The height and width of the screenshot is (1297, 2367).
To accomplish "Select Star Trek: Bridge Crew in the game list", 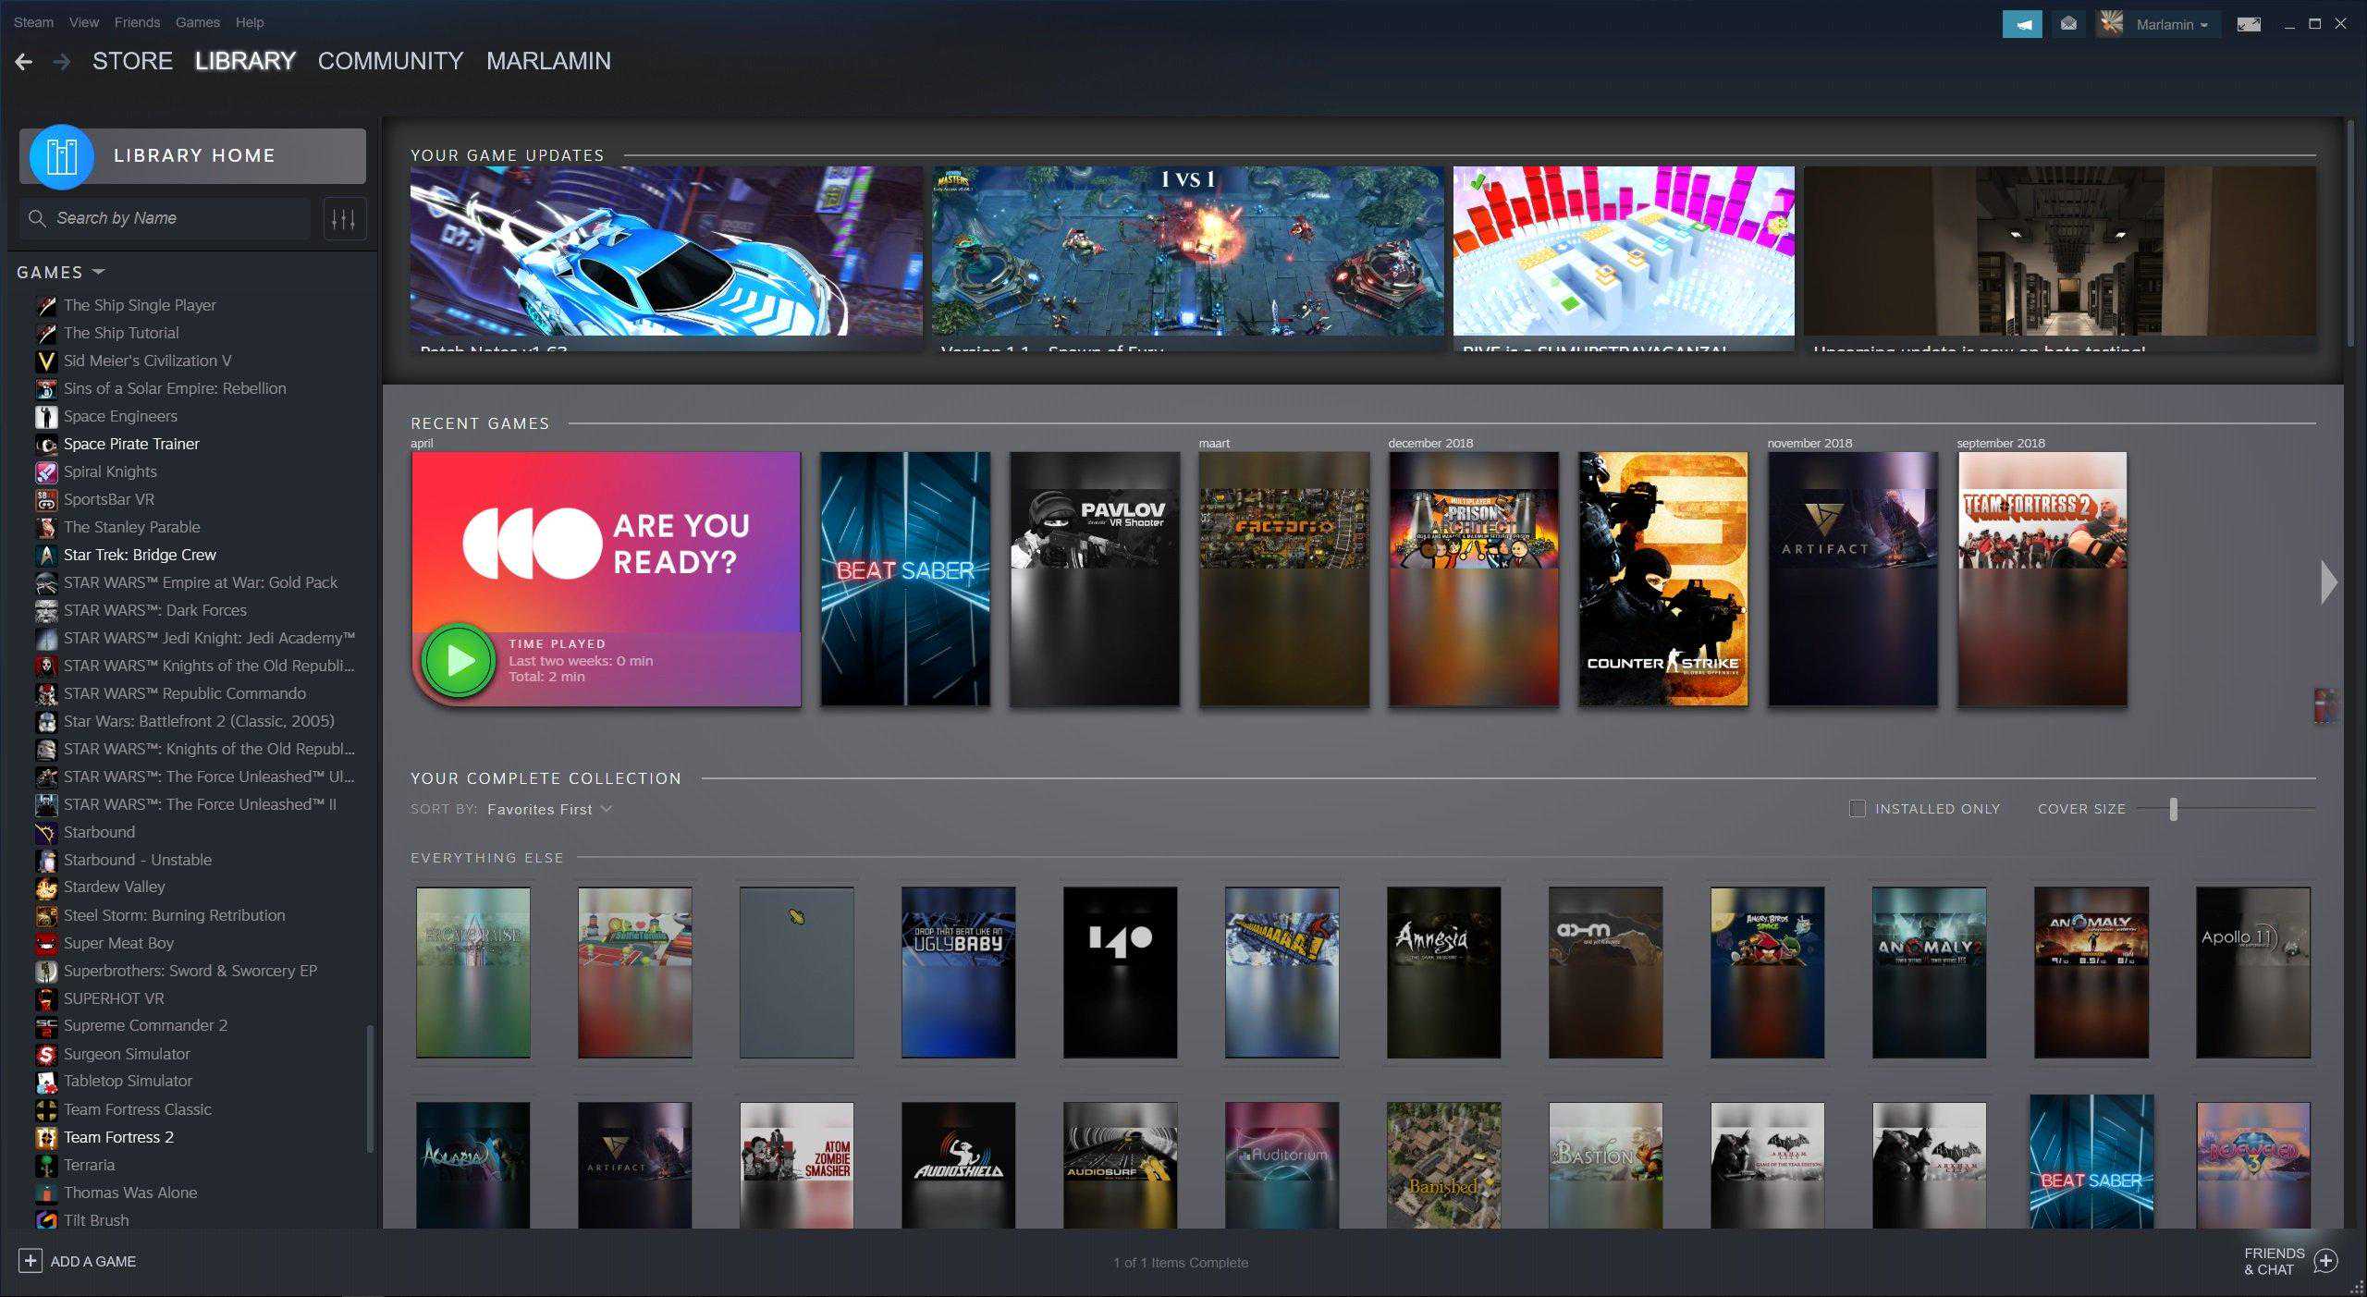I will click(x=139, y=555).
